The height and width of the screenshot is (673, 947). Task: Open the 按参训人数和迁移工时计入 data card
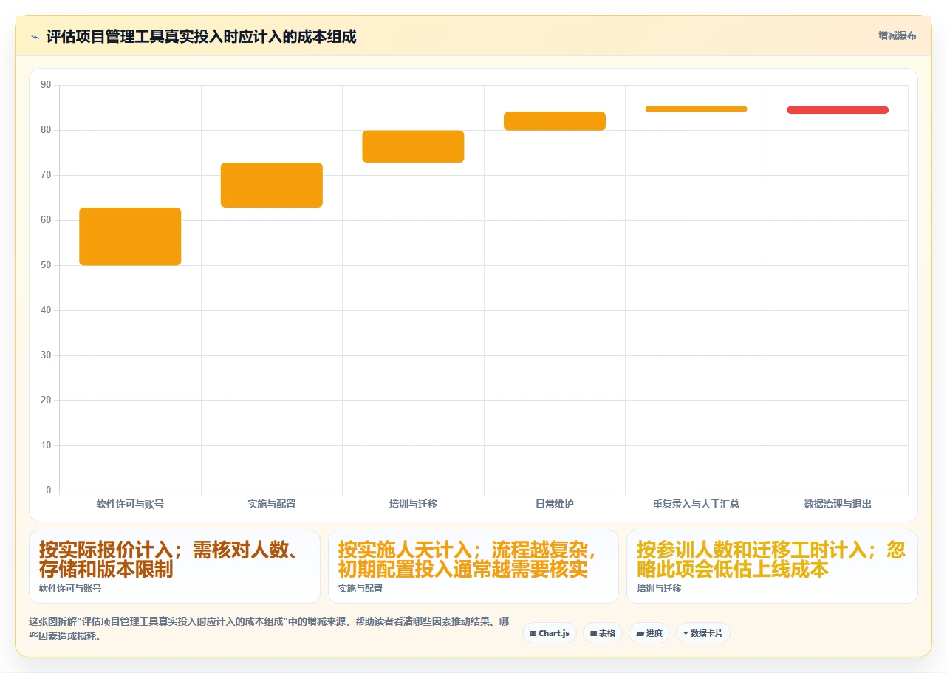click(x=772, y=567)
